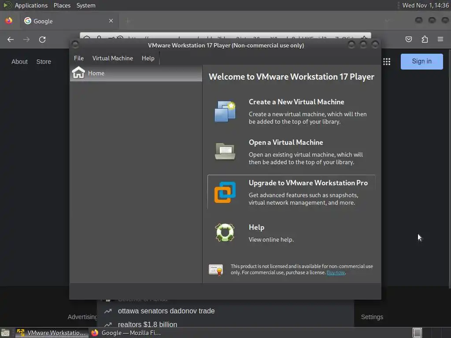Open the list all tabs chevron in Firefox

[x=387, y=21]
